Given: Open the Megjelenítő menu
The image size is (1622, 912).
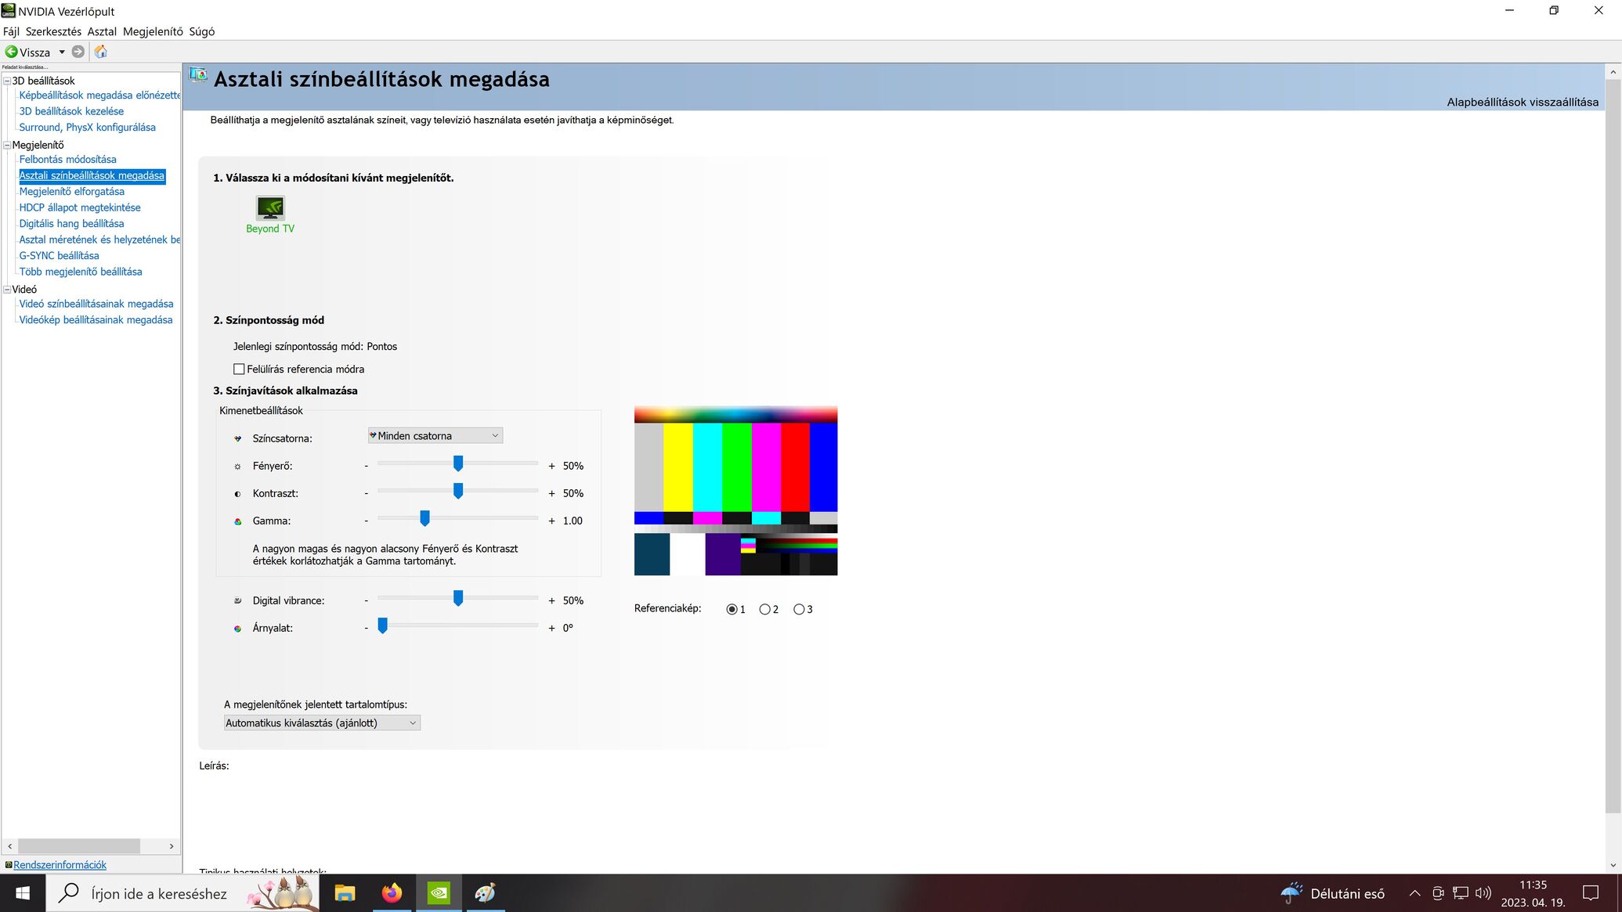Looking at the screenshot, I should pos(153,31).
